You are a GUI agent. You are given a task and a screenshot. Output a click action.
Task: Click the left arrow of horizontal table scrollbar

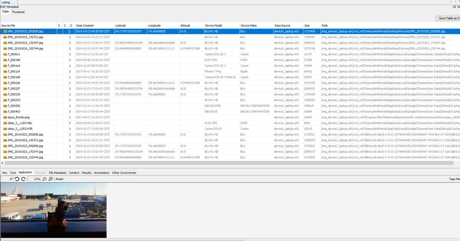(x=2, y=163)
